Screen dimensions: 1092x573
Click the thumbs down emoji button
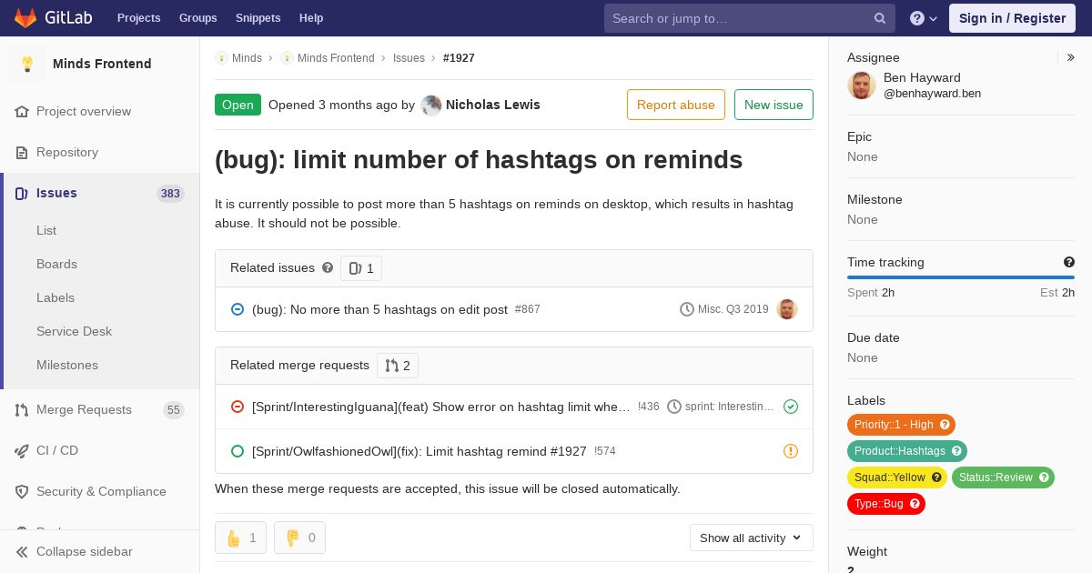[x=299, y=538]
